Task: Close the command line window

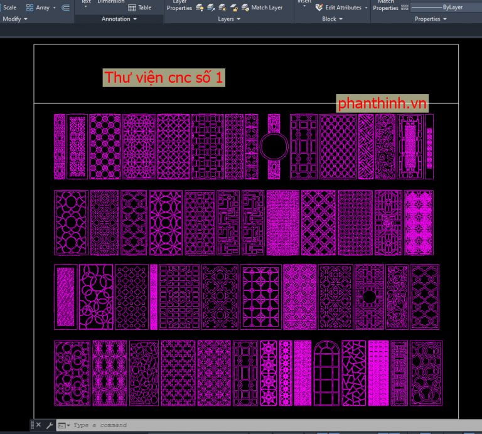Action: click(38, 425)
